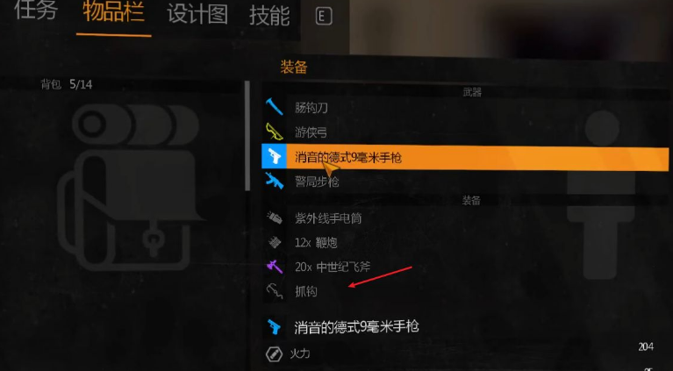Select 抓钩 in the equipment list
Viewport: 673px width, 371px height.
[466, 291]
